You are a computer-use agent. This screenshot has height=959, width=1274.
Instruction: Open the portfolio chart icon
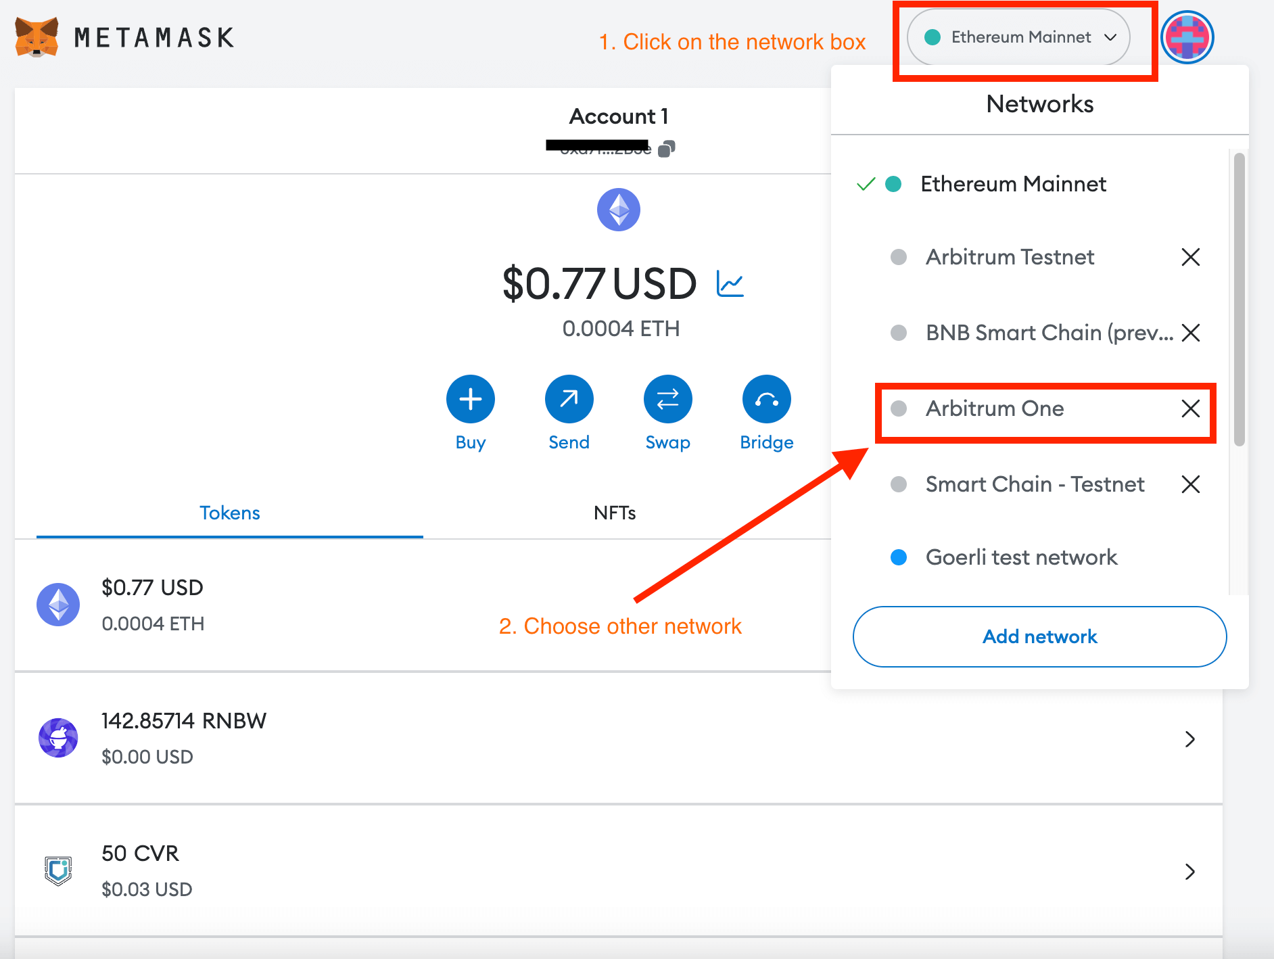coord(730,283)
